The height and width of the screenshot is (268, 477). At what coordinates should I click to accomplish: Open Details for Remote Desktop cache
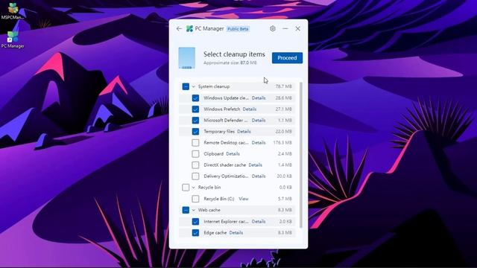pos(259,142)
